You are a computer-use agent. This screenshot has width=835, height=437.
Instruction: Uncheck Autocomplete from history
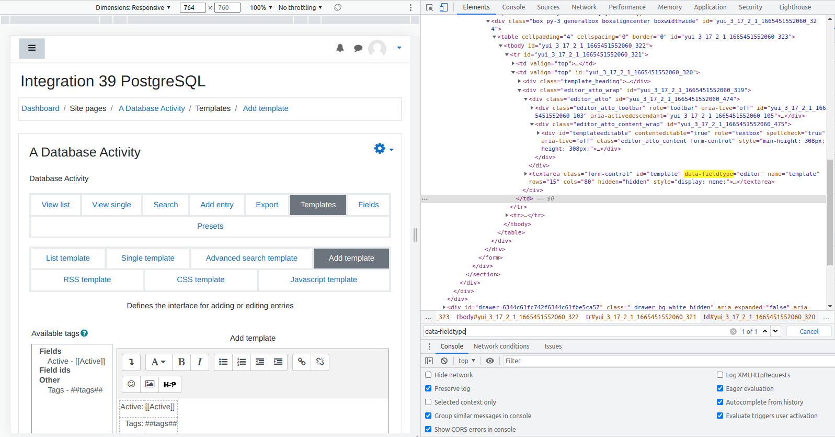[720, 402]
